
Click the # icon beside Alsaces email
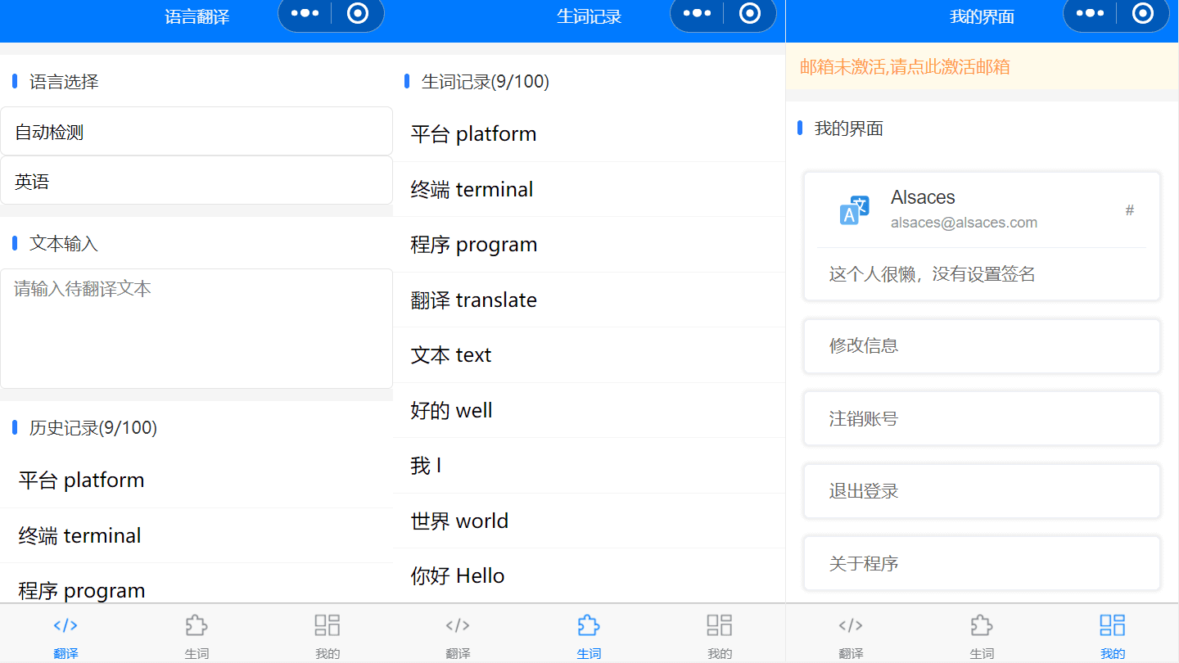(x=1130, y=210)
